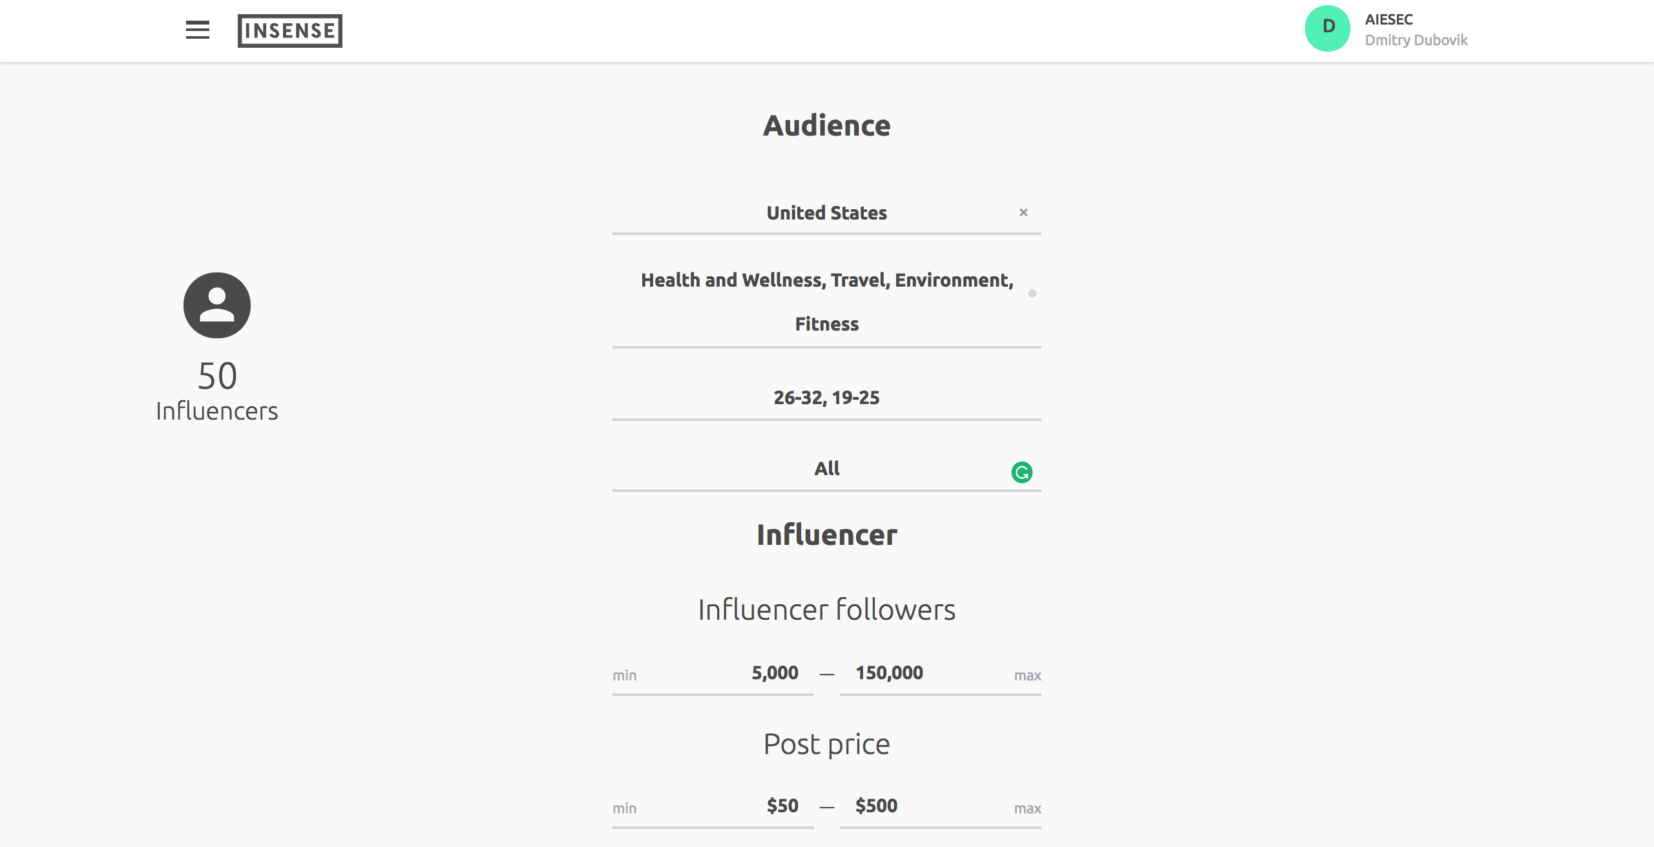Click the dark influencer profile icon
1654x847 pixels.
[x=216, y=305]
